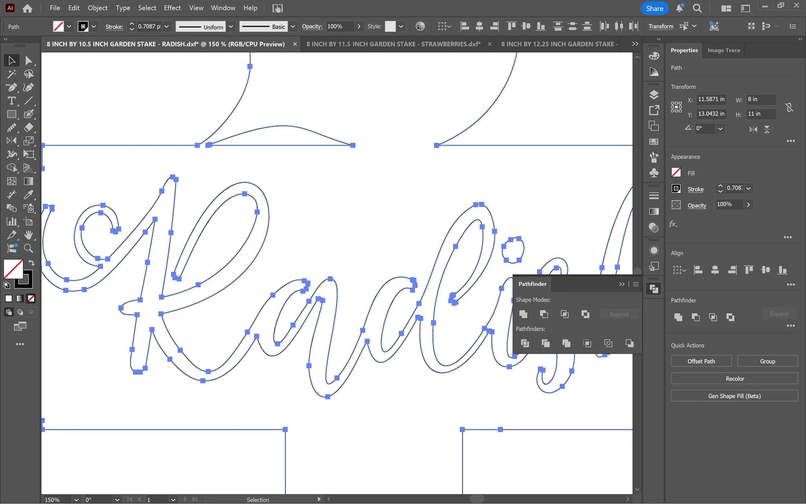Click the Fill swatch in Appearance
806x504 pixels.
point(676,173)
